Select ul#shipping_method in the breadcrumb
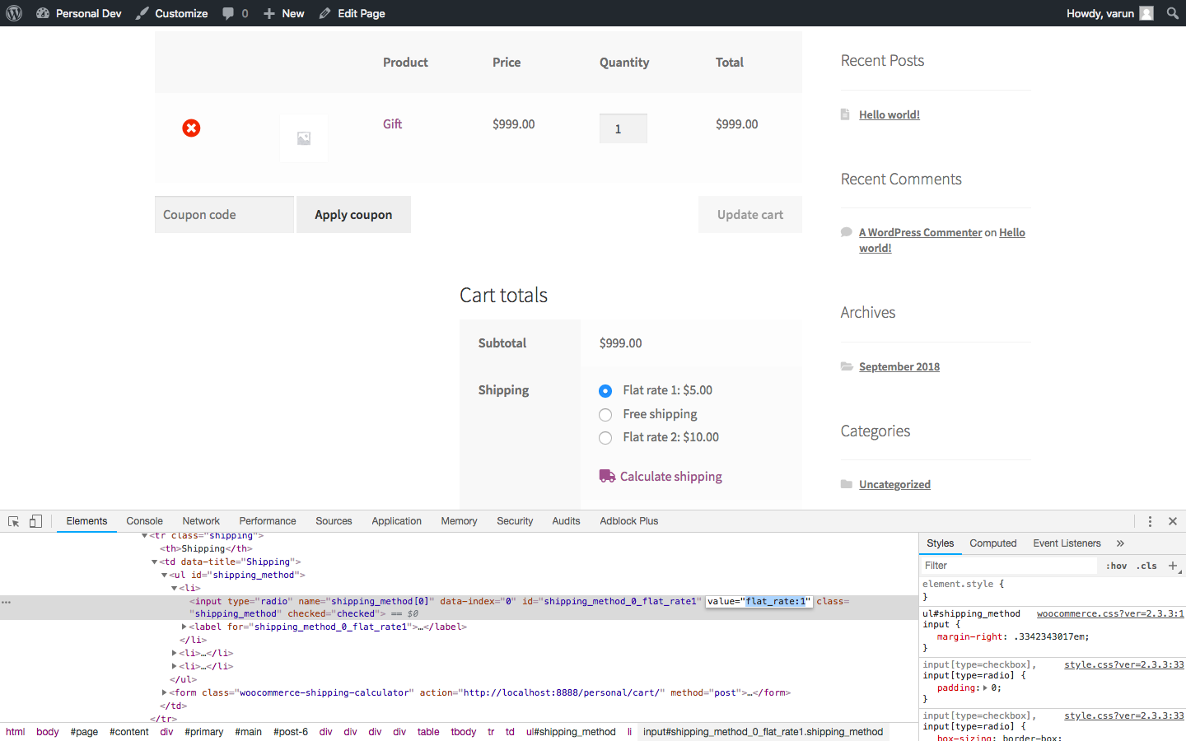The image size is (1186, 741). click(x=571, y=732)
